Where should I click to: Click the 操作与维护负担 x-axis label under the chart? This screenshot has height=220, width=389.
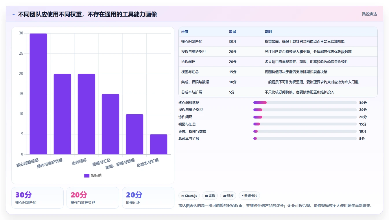click(49, 163)
